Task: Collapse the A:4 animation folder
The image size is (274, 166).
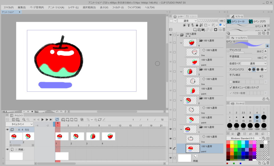Action: 178,35
